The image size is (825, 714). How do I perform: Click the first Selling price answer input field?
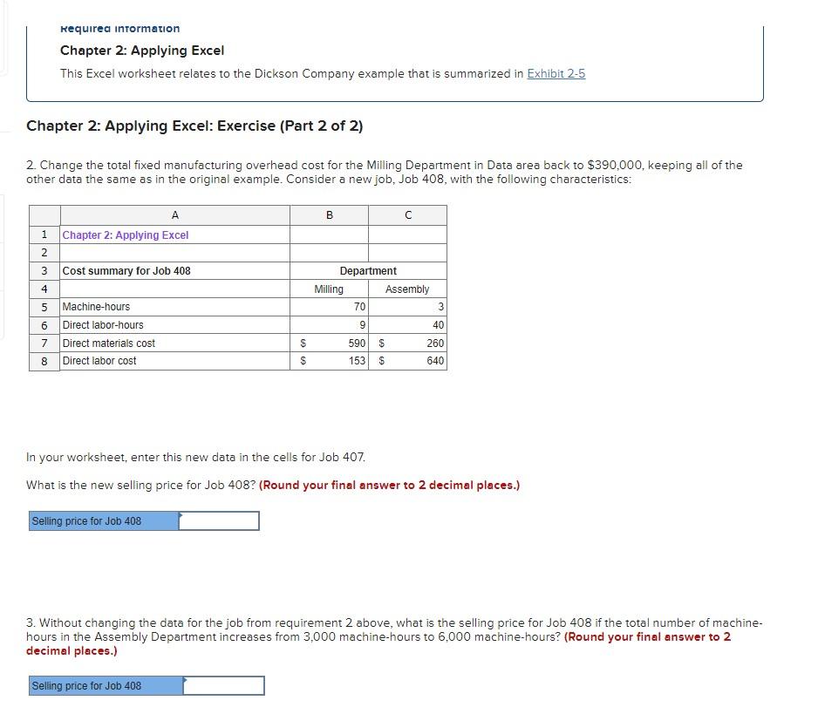[218, 520]
